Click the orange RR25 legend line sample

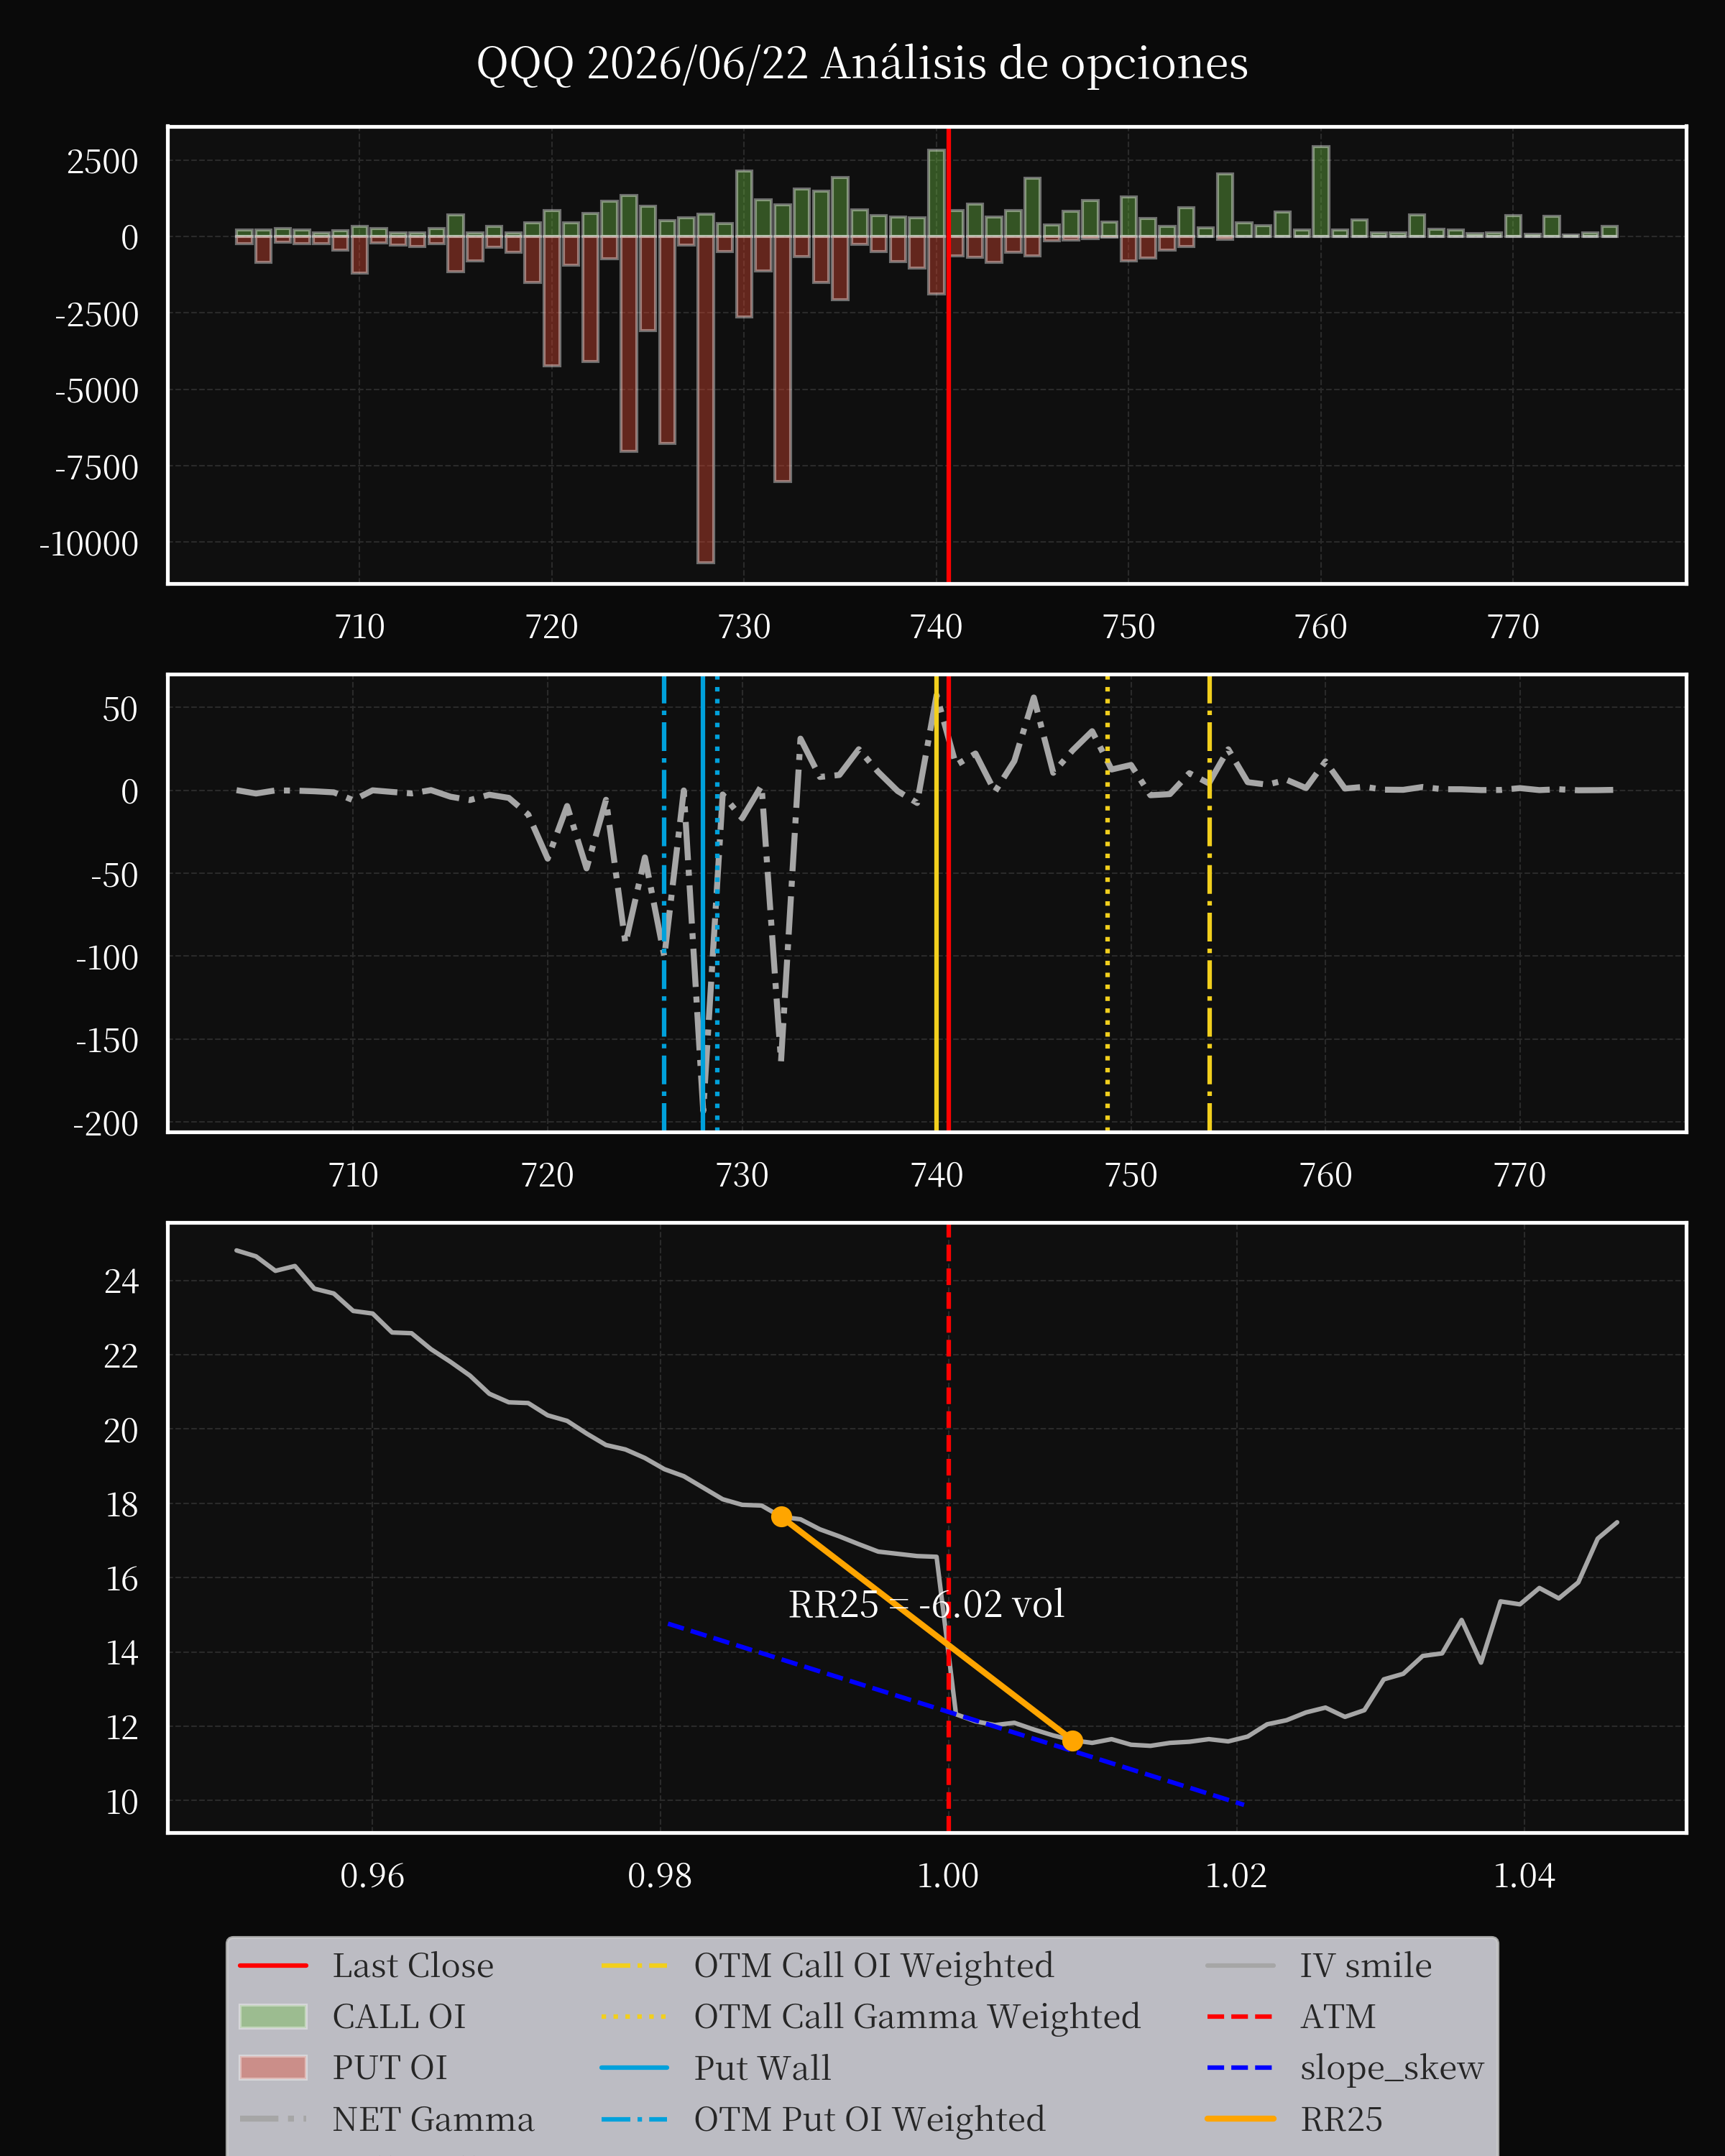[1241, 2118]
